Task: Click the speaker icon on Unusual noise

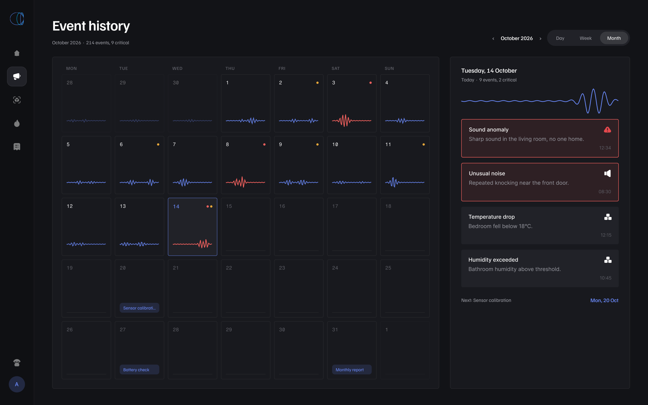Action: (607, 173)
